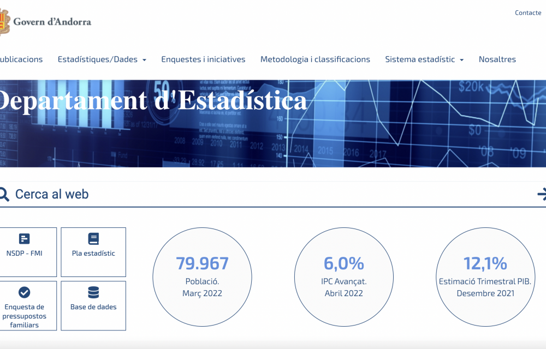Select the checkmark icon for Enquesta de pressupostos
546x349 pixels.
click(24, 292)
